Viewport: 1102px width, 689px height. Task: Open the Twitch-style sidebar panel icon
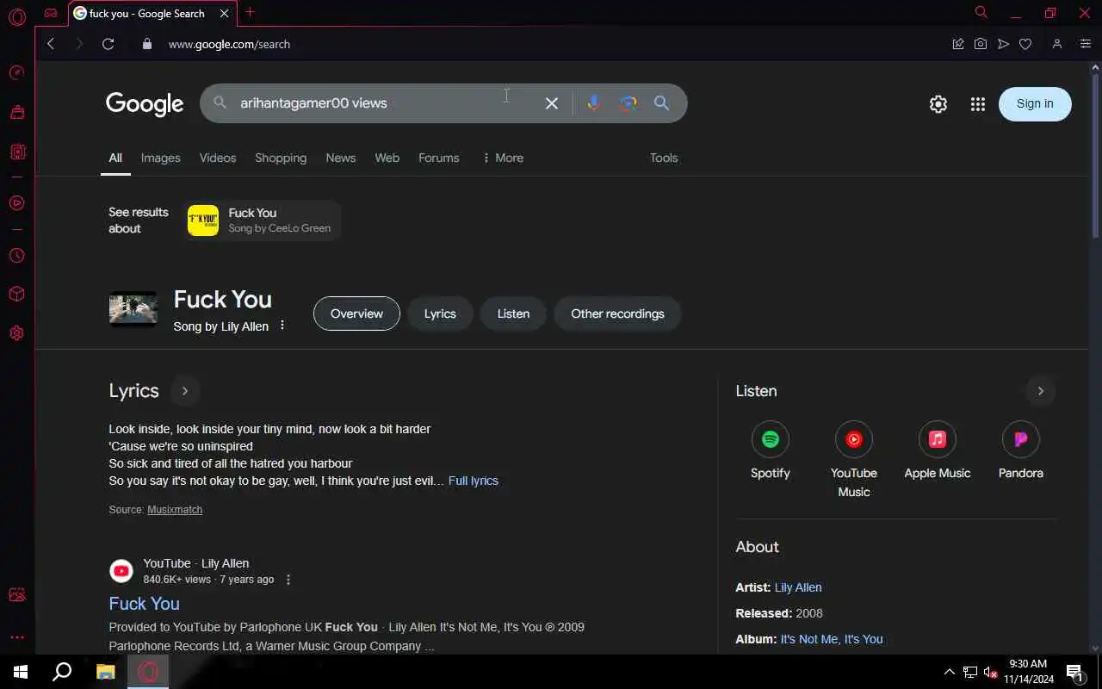(x=16, y=152)
